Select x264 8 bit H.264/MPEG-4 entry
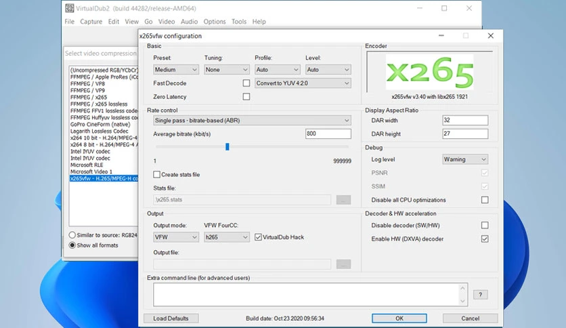 pos(104,144)
